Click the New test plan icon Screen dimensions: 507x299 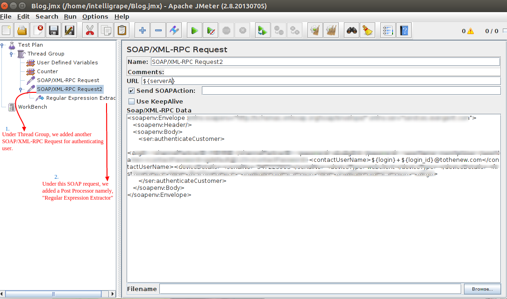click(x=6, y=31)
